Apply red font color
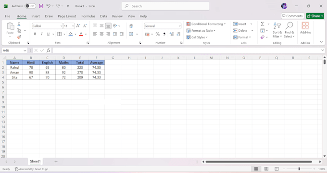This screenshot has height=173, width=327. (x=81, y=34)
